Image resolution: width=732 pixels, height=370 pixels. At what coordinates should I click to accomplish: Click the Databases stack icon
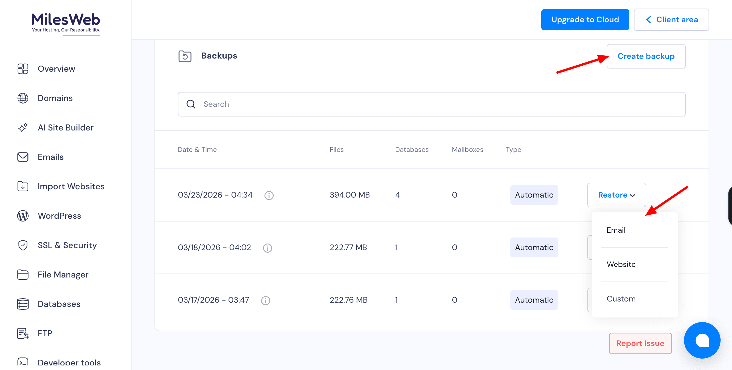point(23,304)
